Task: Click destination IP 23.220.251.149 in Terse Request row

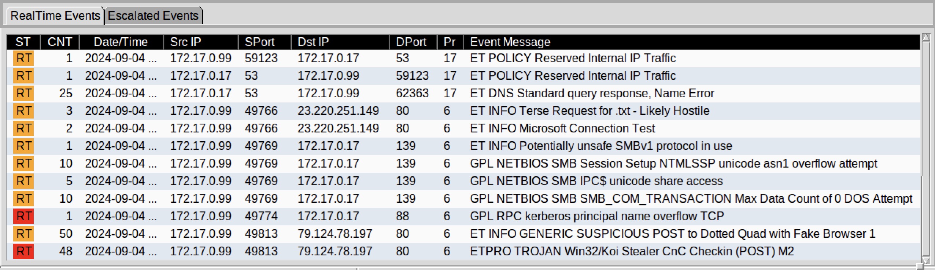Action: (338, 111)
